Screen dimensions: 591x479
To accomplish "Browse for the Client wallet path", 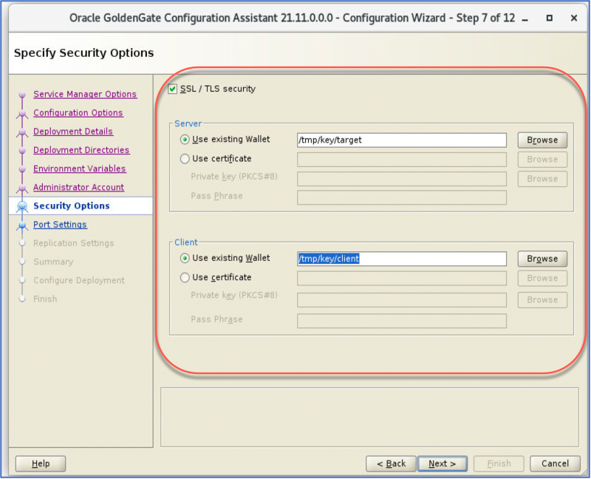I will coord(542,259).
